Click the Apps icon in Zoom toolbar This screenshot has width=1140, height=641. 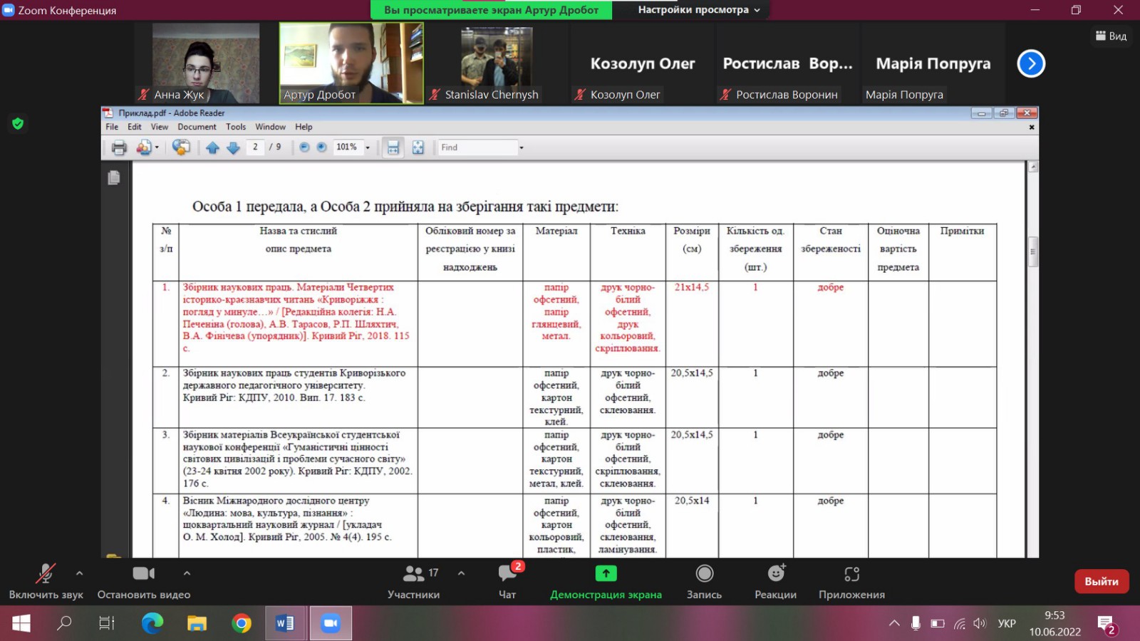tap(851, 574)
